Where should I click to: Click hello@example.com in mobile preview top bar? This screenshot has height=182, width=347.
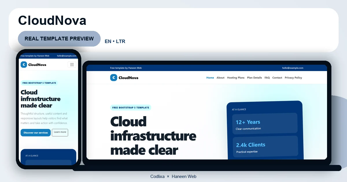pos(67,56)
